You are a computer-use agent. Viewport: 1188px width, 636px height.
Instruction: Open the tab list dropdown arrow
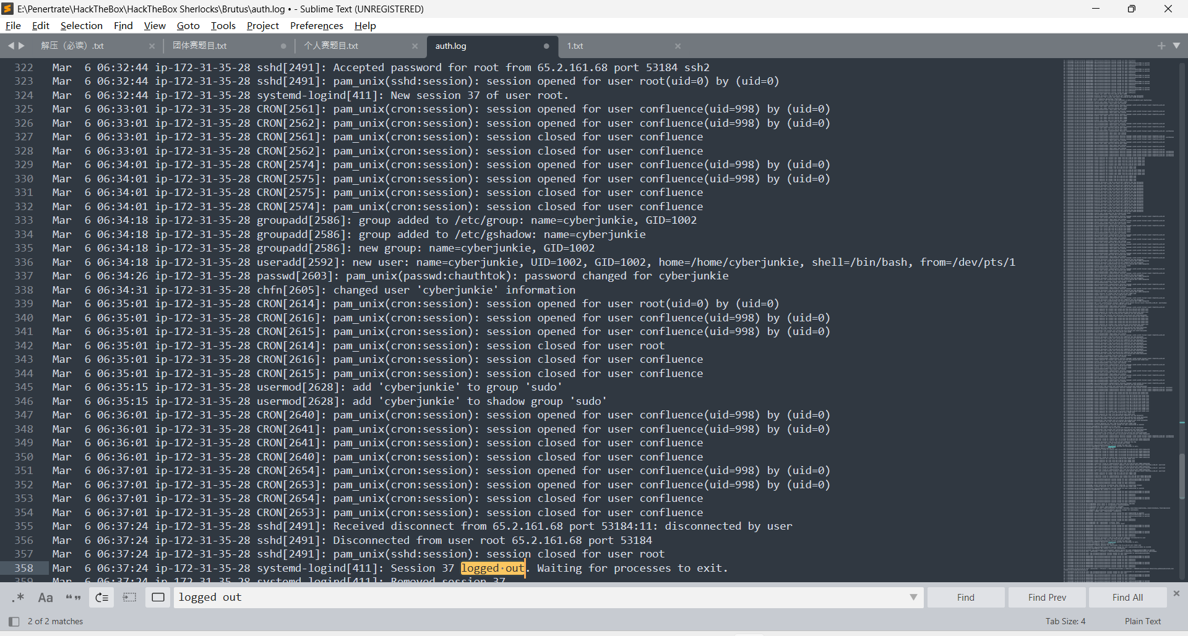pyautogui.click(x=1176, y=46)
